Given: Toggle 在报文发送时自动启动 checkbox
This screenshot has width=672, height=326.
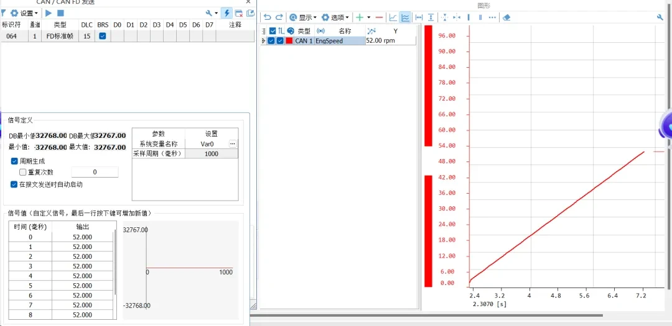Looking at the screenshot, I should click(x=14, y=184).
